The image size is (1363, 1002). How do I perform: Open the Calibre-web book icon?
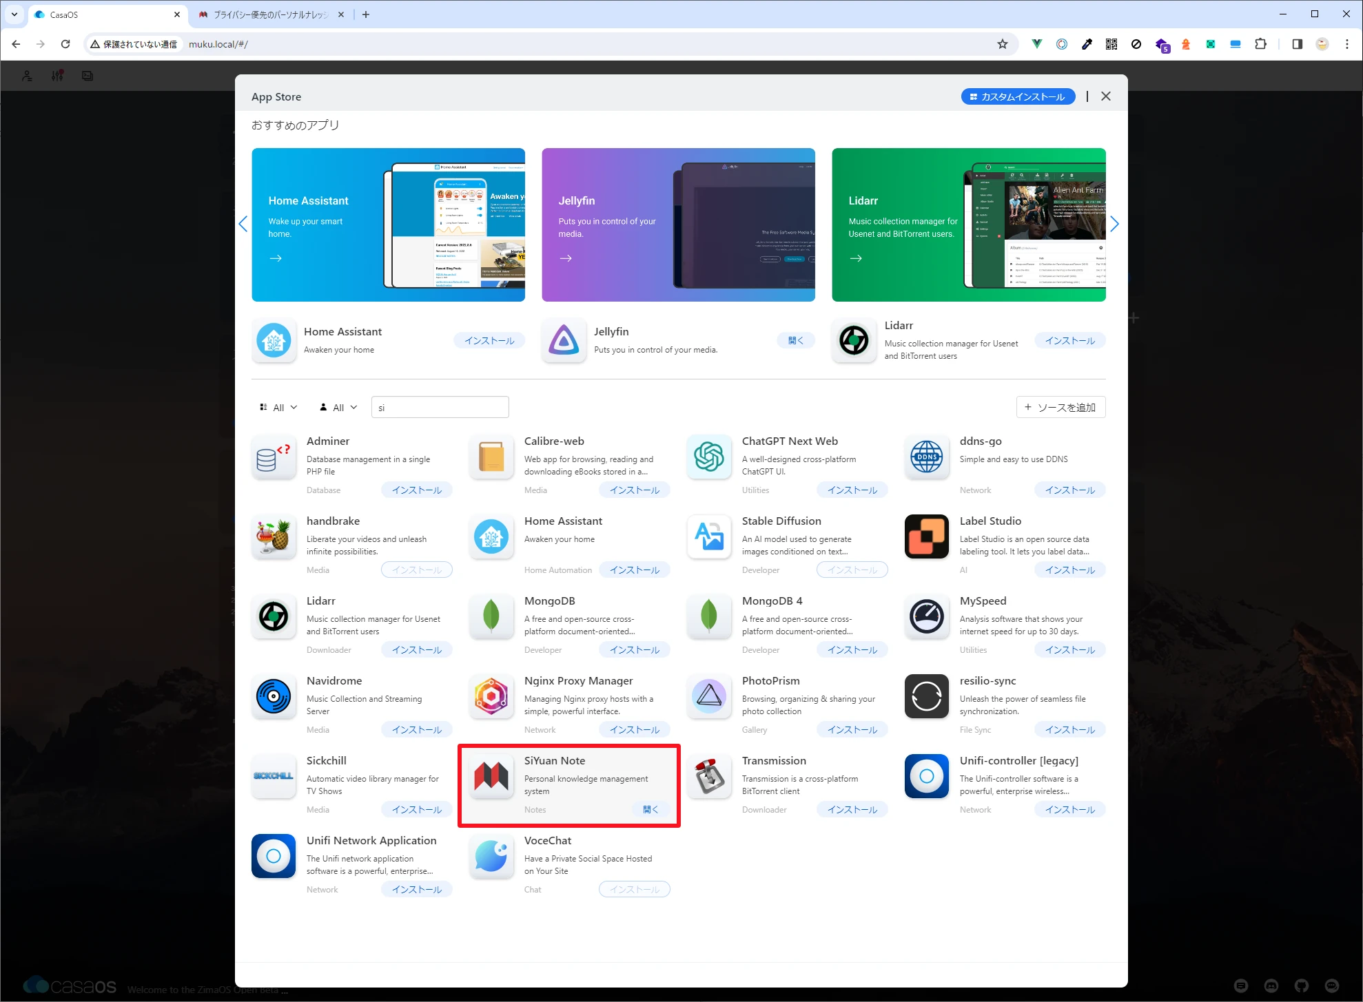[x=491, y=457]
